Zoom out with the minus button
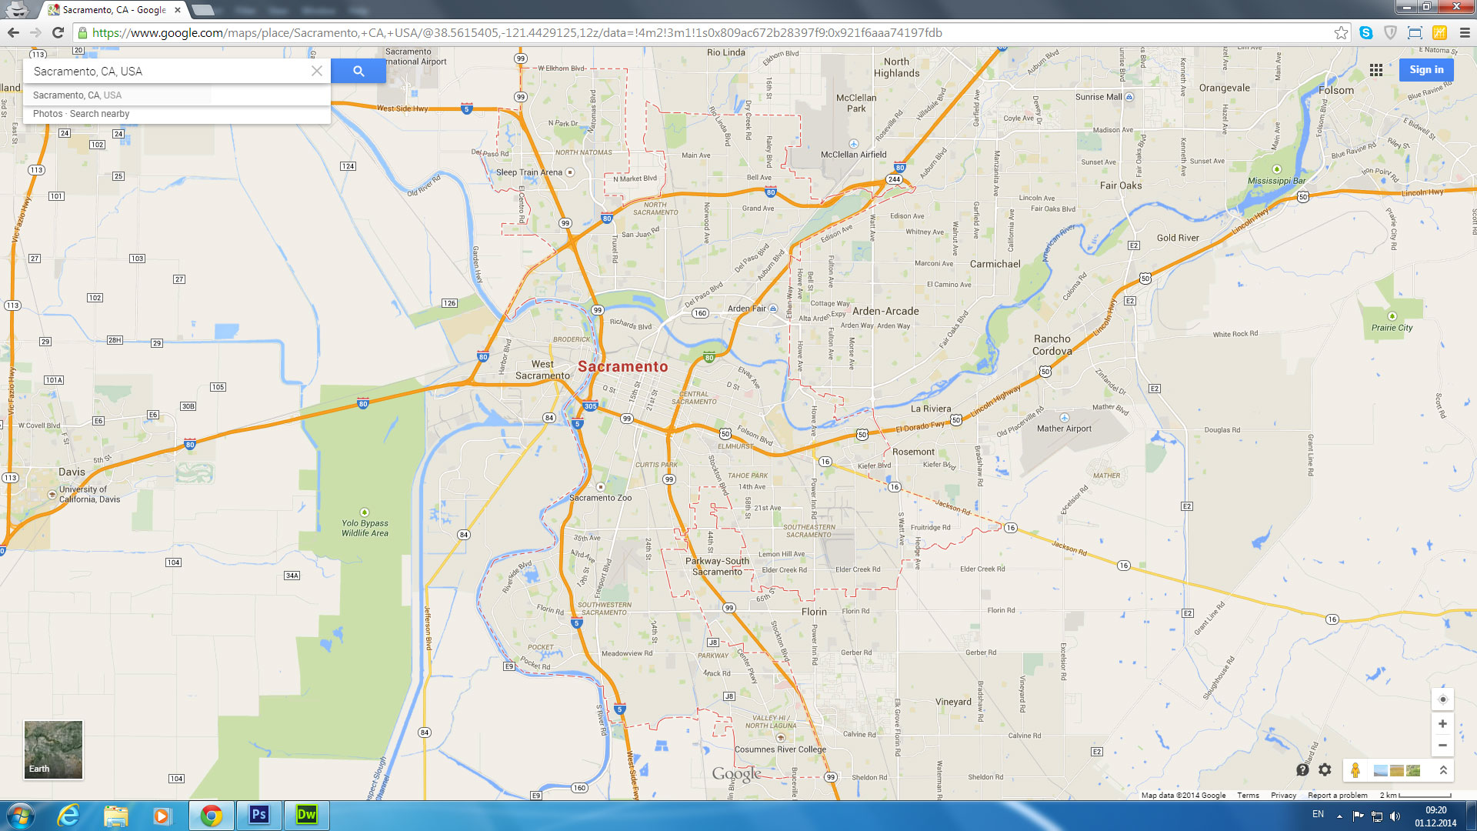 (1442, 745)
